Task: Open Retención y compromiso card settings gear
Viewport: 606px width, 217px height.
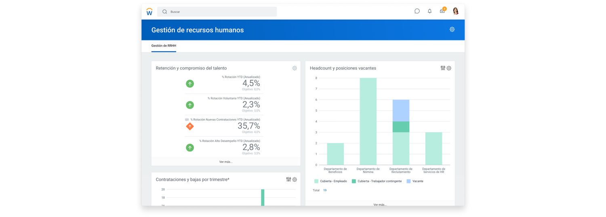Action: pos(295,68)
